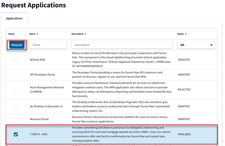The image size is (225, 146).
Task: Sort by Name column arrow icon
Action: point(37,34)
